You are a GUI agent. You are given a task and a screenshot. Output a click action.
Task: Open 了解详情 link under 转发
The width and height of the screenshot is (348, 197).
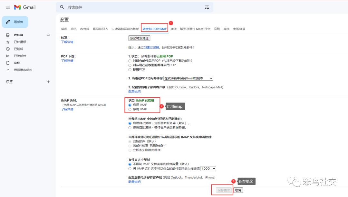67,42
